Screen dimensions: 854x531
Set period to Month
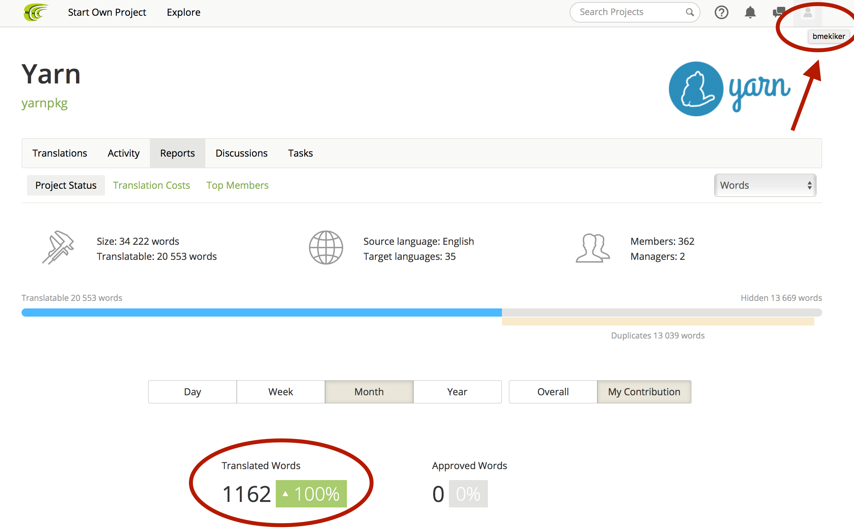click(369, 391)
